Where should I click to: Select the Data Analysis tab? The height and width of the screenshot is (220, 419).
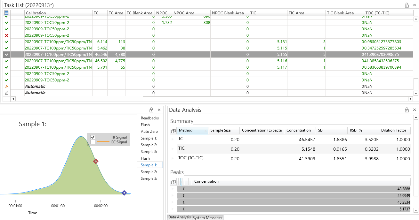coord(180,217)
